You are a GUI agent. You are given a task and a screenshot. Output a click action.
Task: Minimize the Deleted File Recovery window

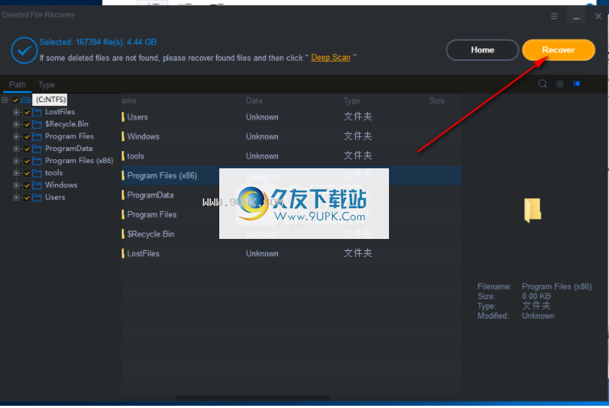click(x=576, y=17)
